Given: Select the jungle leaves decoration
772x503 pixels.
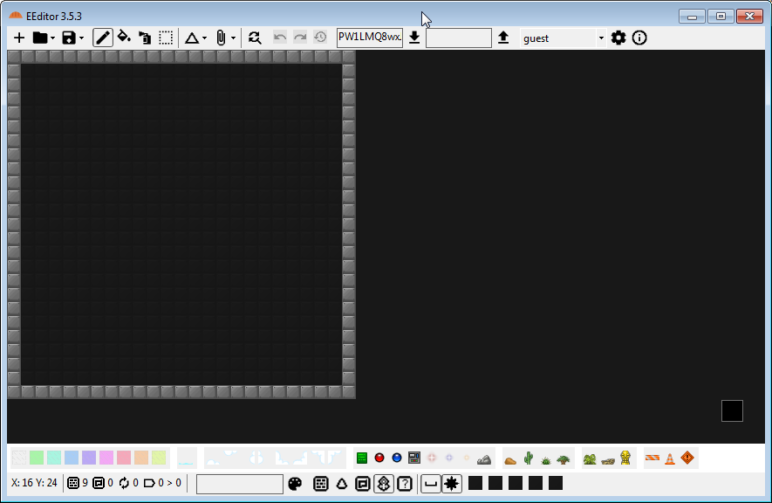Looking at the screenshot, I should point(590,459).
